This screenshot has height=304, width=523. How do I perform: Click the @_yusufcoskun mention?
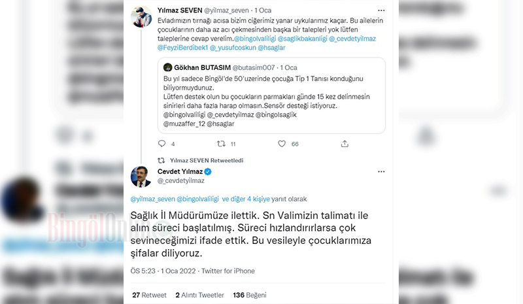click(x=233, y=48)
